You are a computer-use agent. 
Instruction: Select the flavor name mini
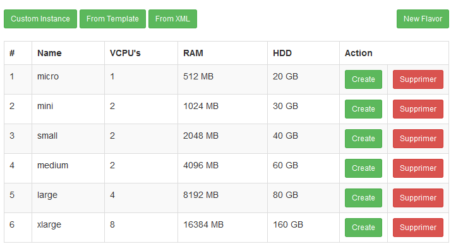point(45,106)
